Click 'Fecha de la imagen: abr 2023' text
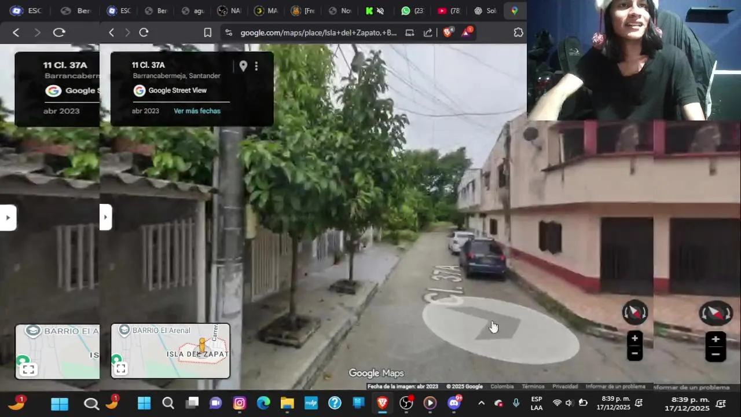 [403, 386]
